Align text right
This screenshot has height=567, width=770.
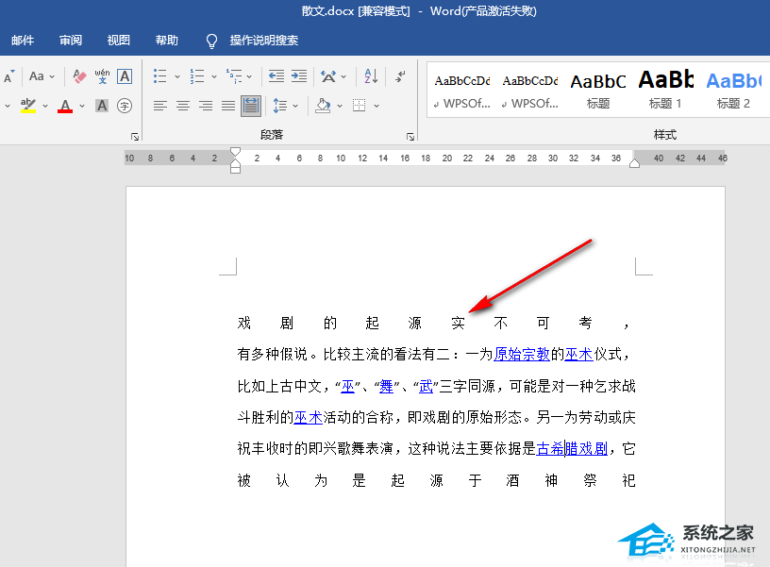206,106
